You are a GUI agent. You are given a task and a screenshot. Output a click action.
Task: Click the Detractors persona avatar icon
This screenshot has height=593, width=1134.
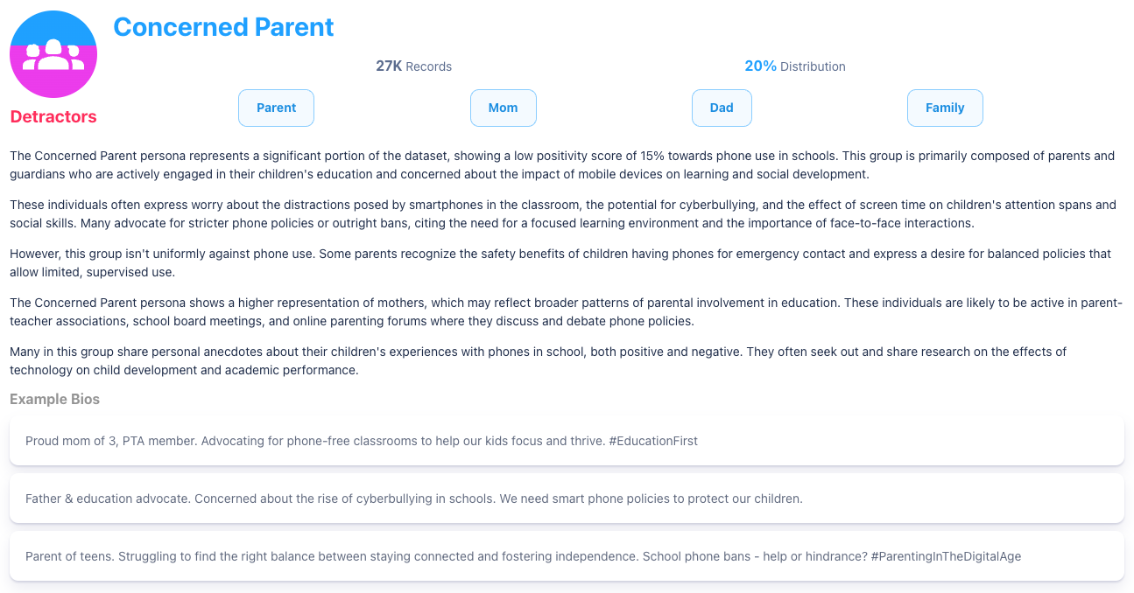[53, 53]
